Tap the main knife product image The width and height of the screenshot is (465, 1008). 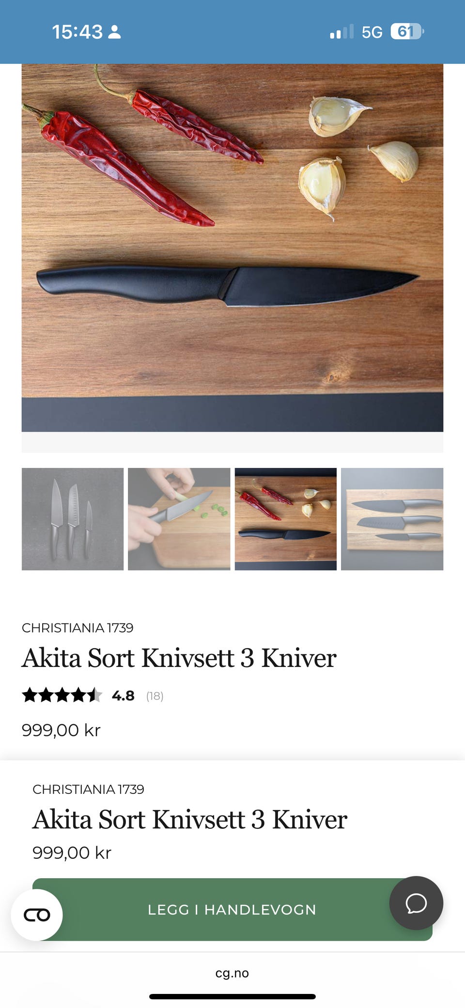(x=232, y=248)
